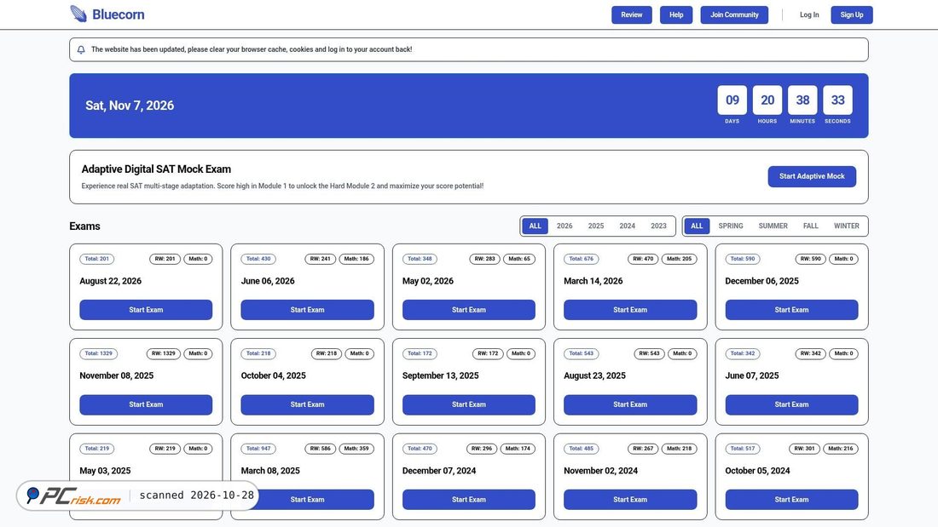Start the May 02, 2026 exam
The height and width of the screenshot is (527, 938).
pos(469,310)
